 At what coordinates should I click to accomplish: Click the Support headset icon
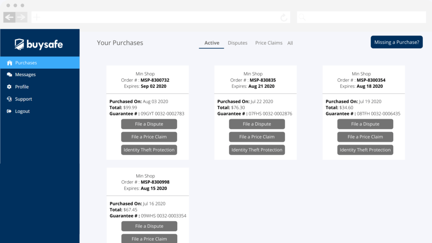click(9, 99)
